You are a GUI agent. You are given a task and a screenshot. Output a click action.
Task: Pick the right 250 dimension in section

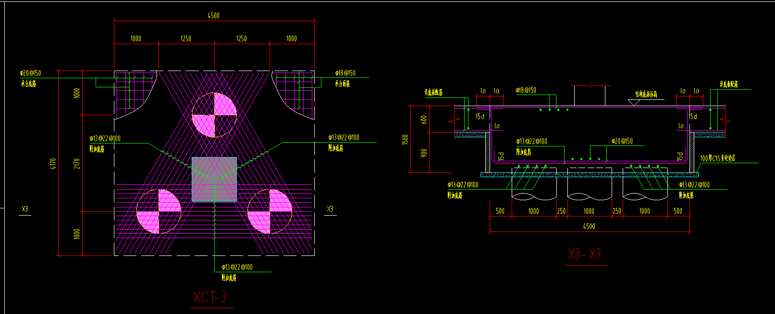point(617,211)
